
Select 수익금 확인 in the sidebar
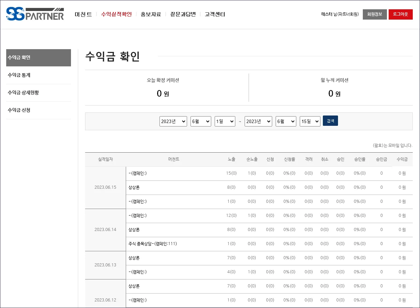[x=39, y=58]
